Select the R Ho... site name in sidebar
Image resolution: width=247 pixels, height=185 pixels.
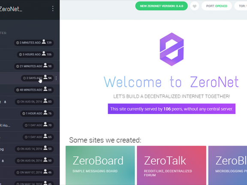pyautogui.click(x=5, y=125)
